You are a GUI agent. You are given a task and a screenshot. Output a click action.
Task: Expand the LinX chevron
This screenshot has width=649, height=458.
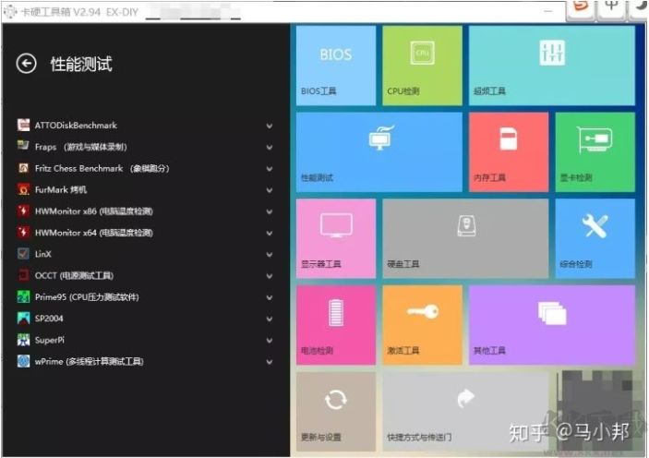tap(270, 255)
